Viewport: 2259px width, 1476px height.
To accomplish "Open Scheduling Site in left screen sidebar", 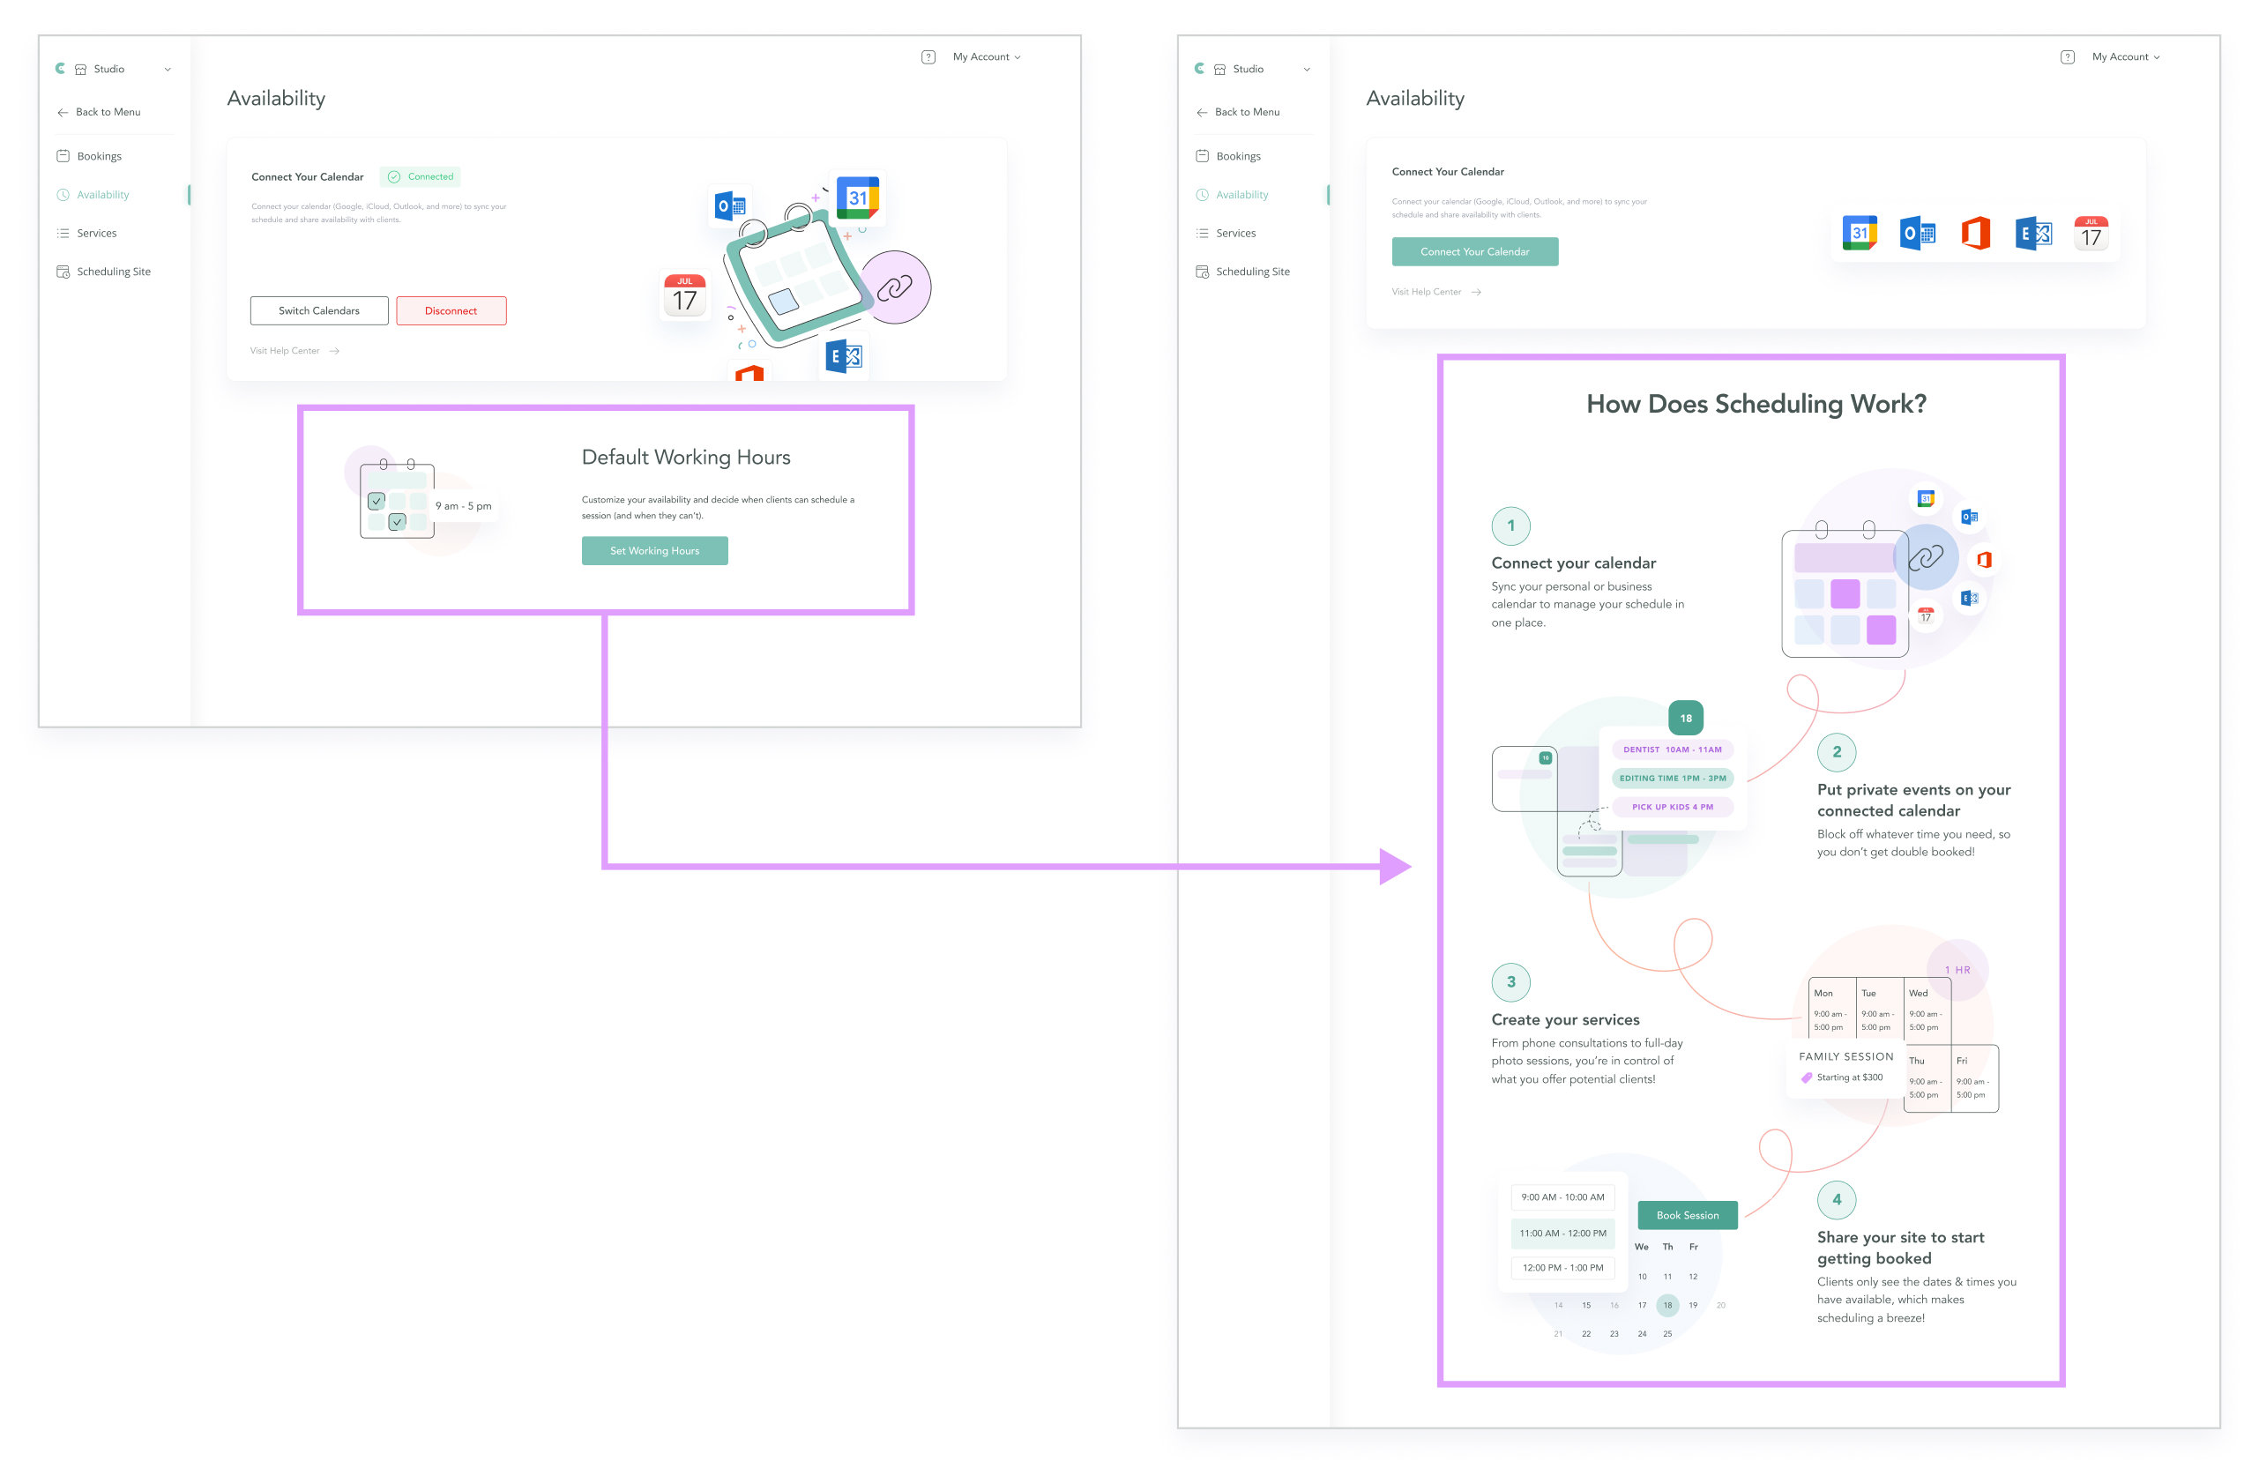I will click(113, 272).
